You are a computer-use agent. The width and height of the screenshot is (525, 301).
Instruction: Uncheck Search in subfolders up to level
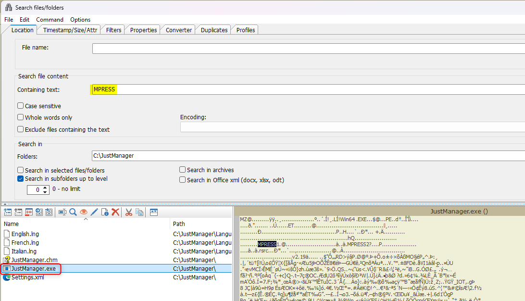tap(20, 178)
